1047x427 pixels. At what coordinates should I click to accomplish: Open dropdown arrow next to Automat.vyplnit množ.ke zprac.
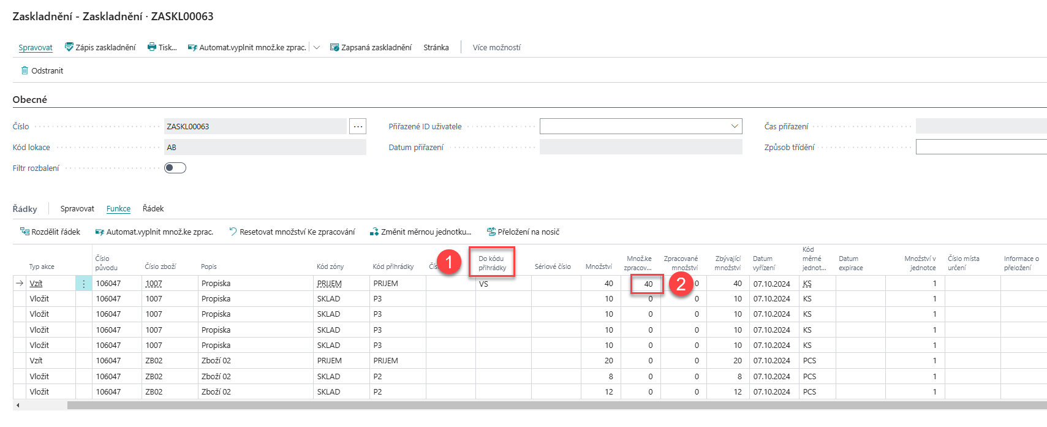click(317, 47)
